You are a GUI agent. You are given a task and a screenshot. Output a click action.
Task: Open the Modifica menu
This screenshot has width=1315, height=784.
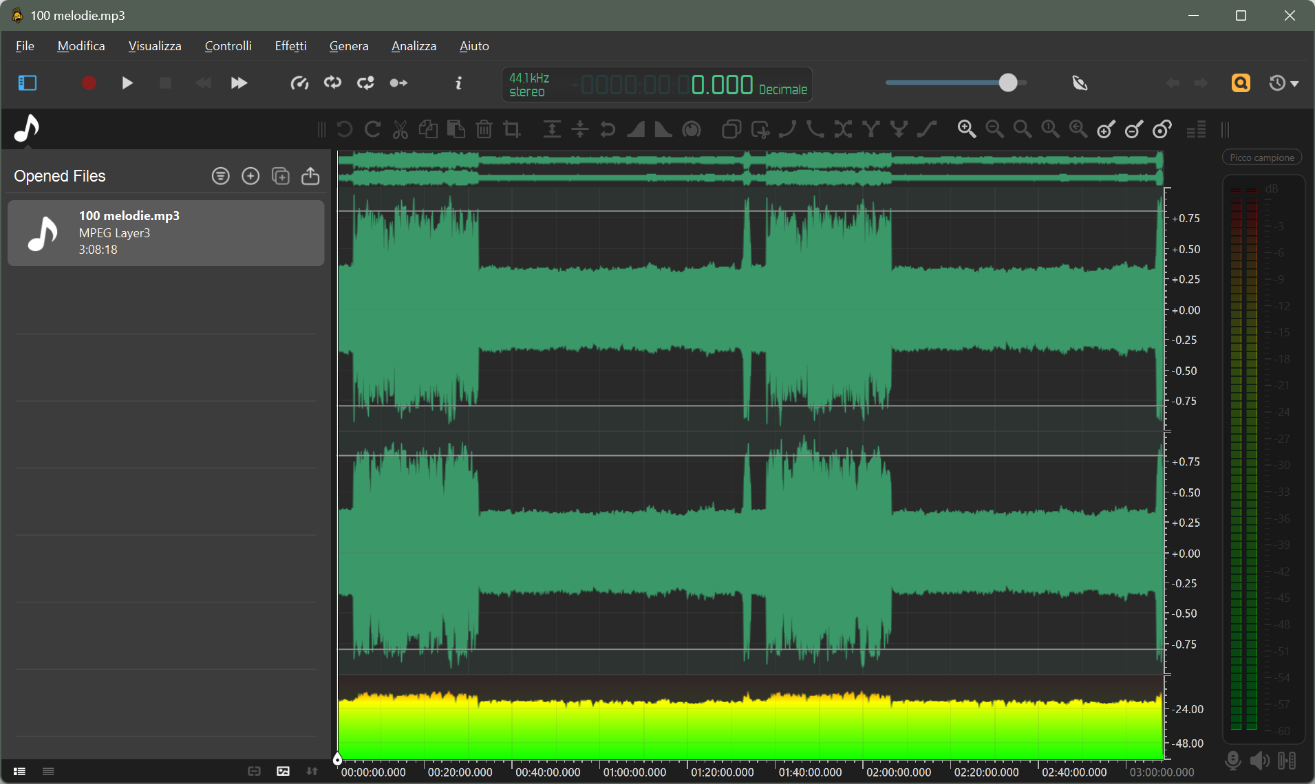81,46
